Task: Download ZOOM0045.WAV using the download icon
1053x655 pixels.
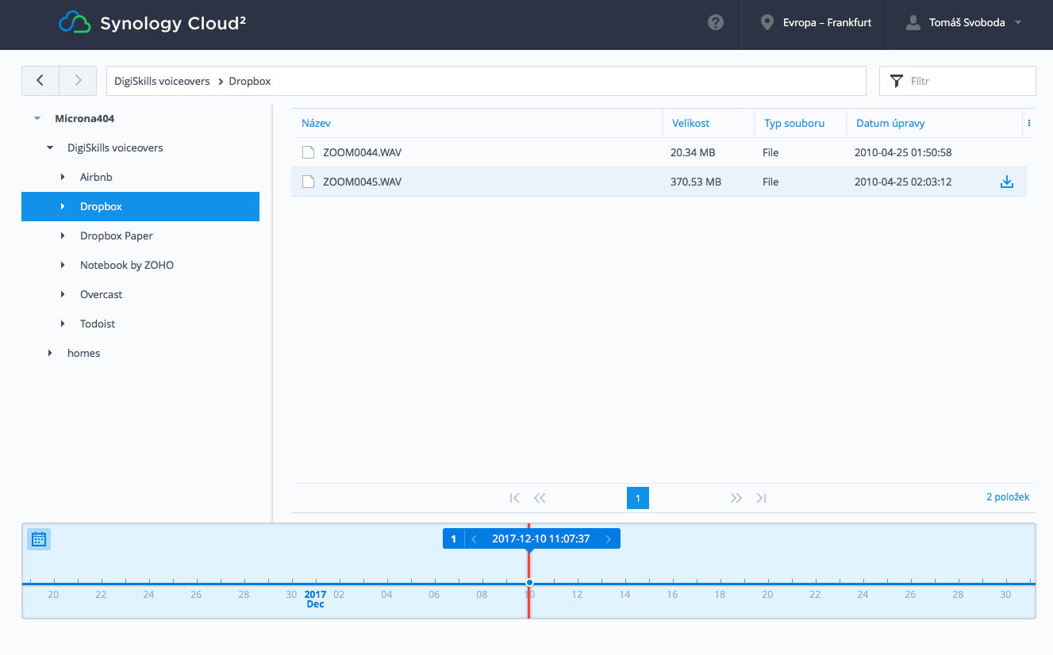Action: pyautogui.click(x=1006, y=182)
